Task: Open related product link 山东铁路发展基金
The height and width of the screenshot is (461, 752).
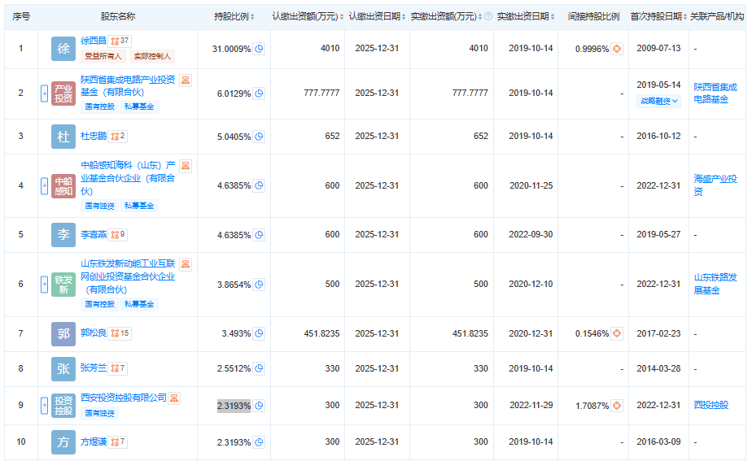Action: (x=715, y=284)
